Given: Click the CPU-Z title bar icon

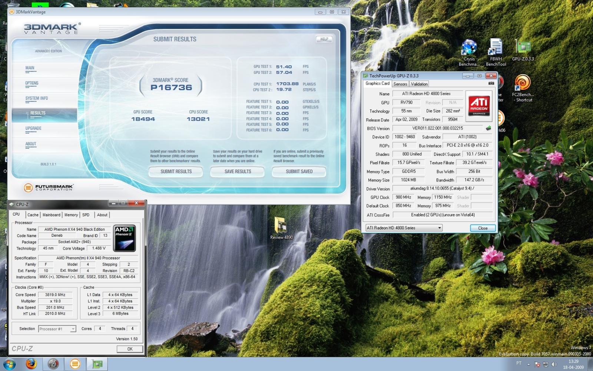Looking at the screenshot, I should (11, 204).
